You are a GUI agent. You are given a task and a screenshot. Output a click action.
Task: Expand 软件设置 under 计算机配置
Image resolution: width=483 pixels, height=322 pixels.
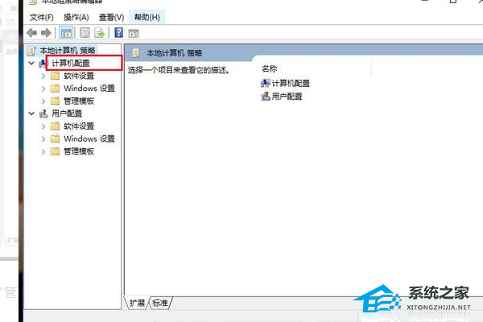tap(43, 76)
